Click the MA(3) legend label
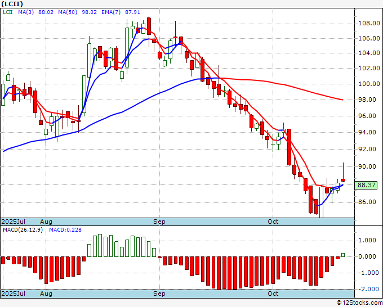Image resolution: width=383 pixels, height=307 pixels. point(26,12)
